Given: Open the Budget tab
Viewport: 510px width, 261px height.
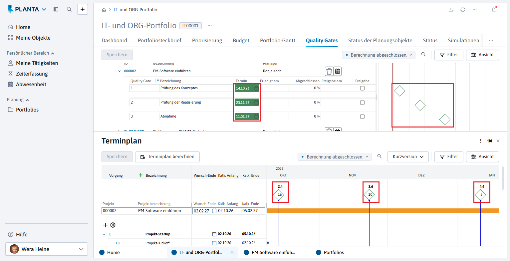Looking at the screenshot, I should tap(241, 41).
